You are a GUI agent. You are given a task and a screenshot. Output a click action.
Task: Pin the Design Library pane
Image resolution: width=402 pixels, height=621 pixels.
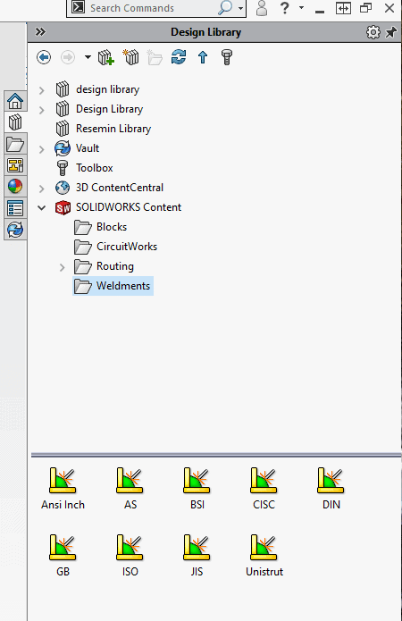391,32
